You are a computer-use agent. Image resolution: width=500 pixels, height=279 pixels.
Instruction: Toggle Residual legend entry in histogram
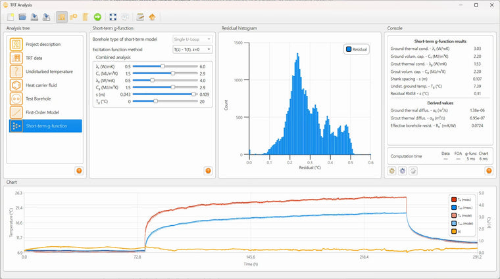pos(357,49)
